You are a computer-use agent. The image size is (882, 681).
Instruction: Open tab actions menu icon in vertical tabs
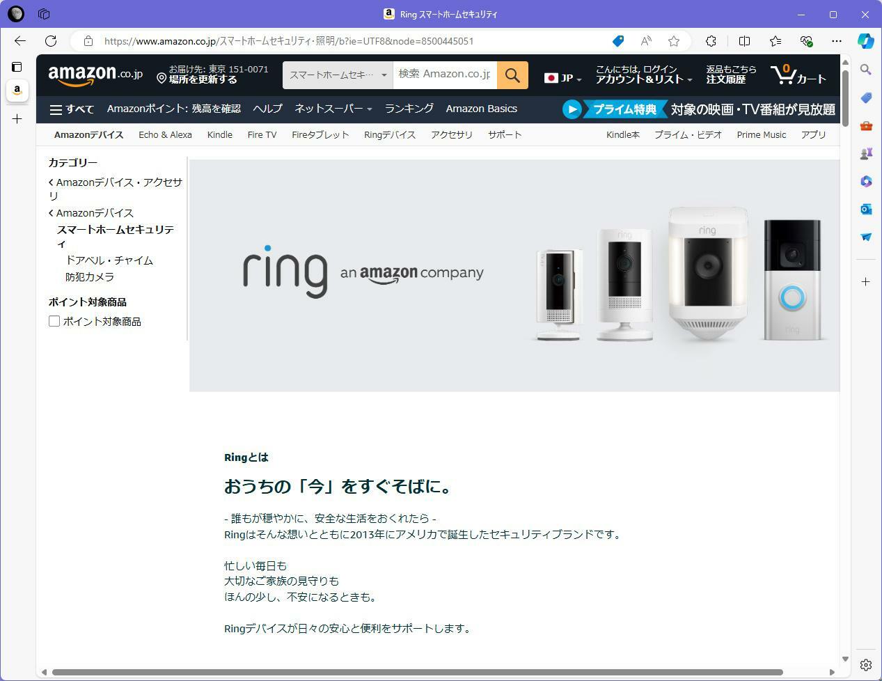(x=17, y=67)
